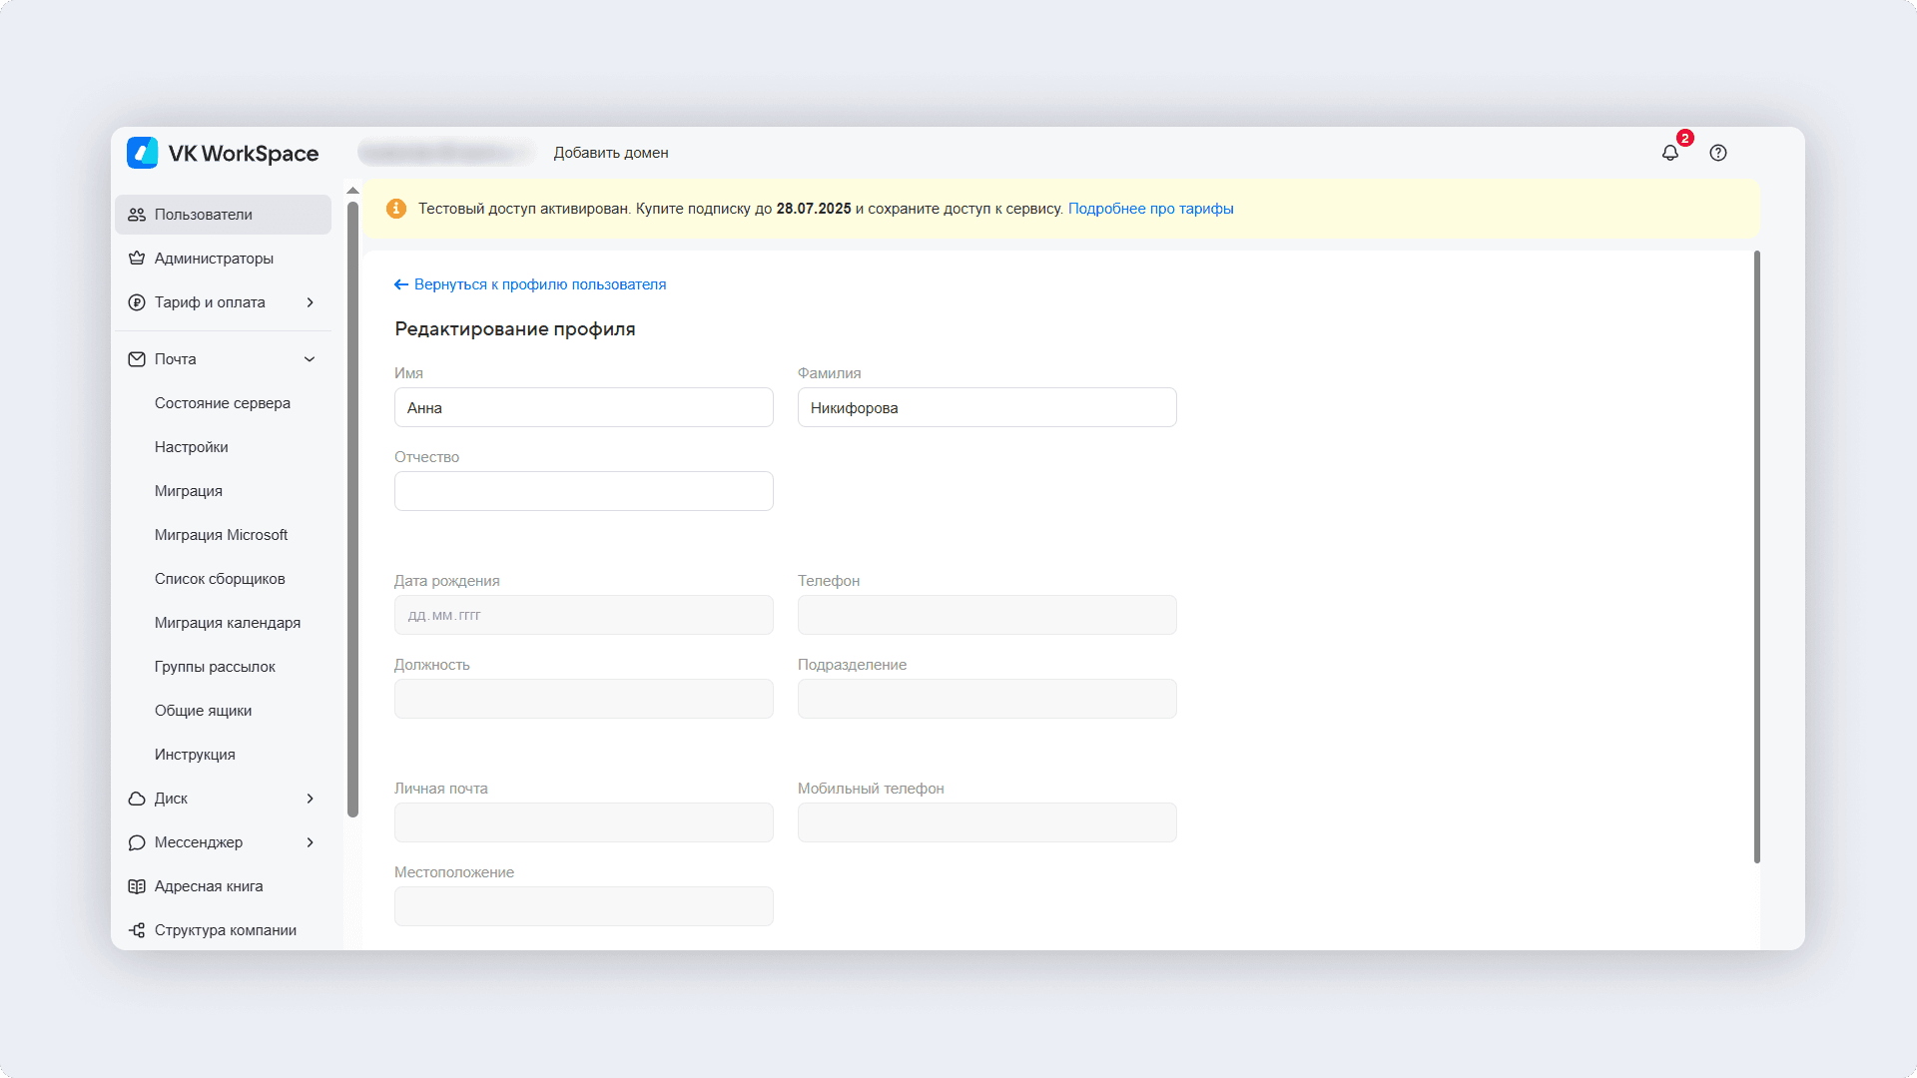Select Группы рассылок in sidebar
Image resolution: width=1917 pixels, height=1078 pixels.
coord(215,667)
